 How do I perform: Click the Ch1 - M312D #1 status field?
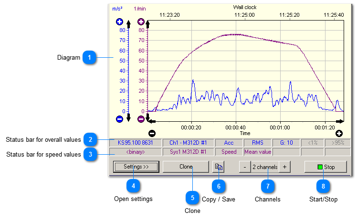tap(188, 142)
